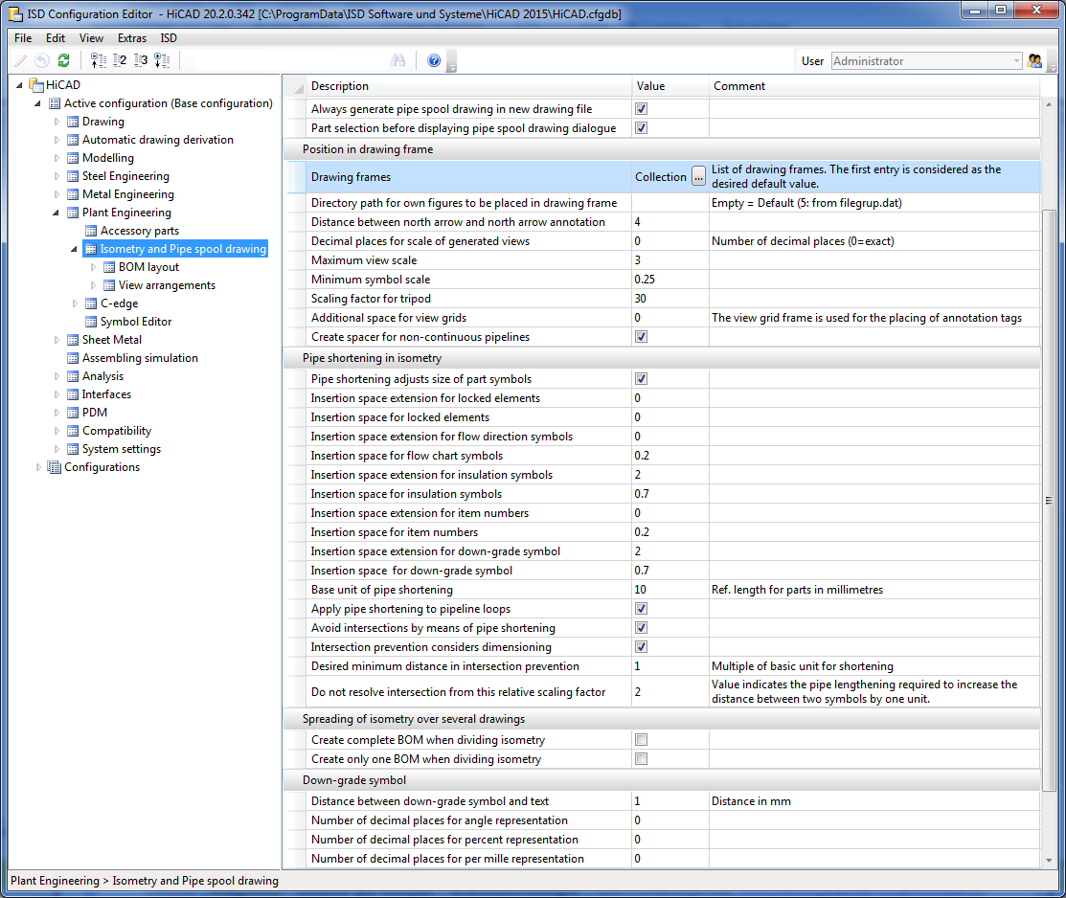Image resolution: width=1066 pixels, height=898 pixels.
Task: Click the green refresh icon in toolbar
Action: point(63,60)
